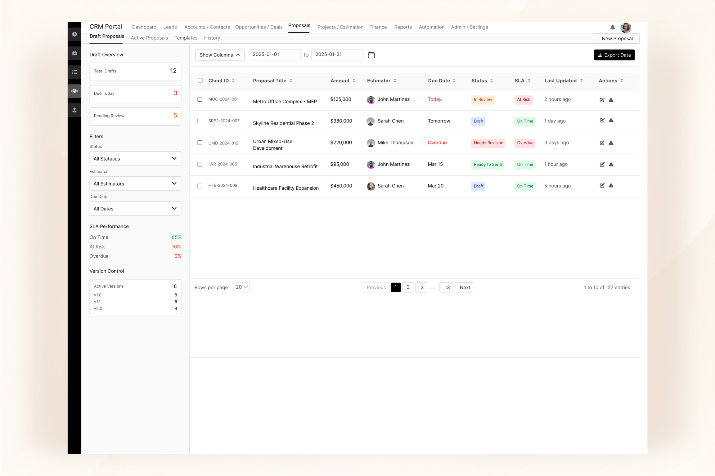Viewport: 715px width, 476px height.
Task: Open Opportunities / Deals menu
Action: click(259, 27)
